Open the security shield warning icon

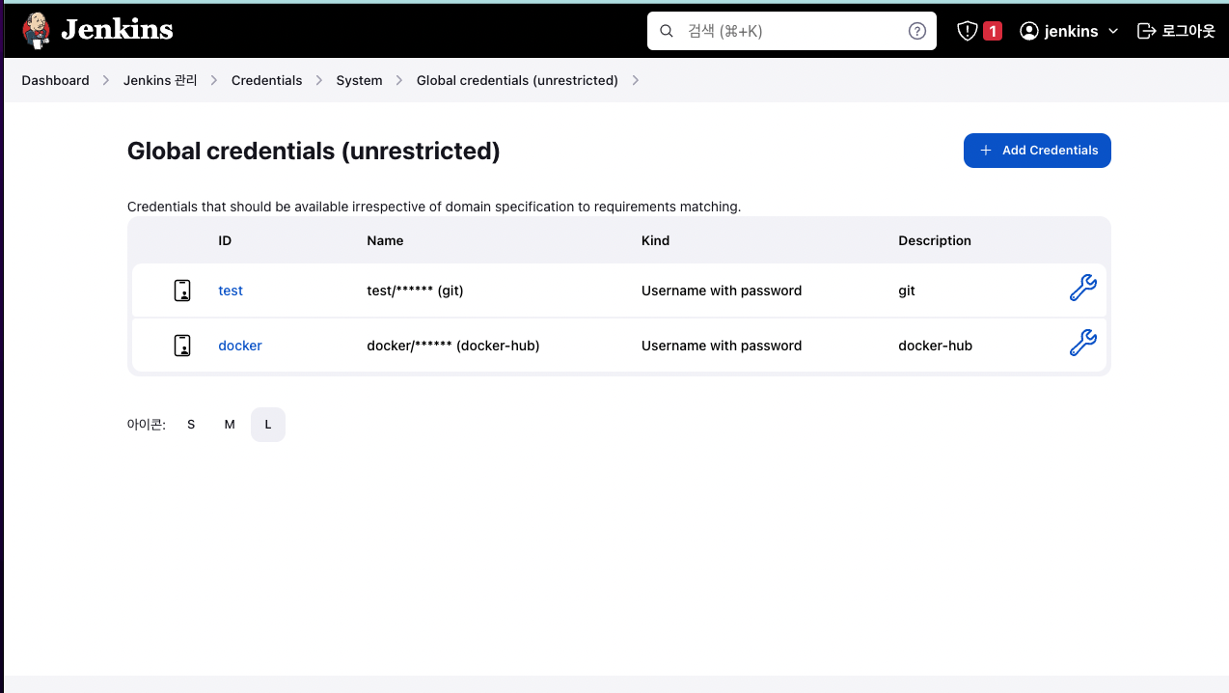point(968,31)
